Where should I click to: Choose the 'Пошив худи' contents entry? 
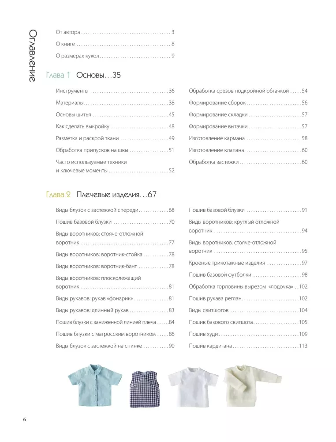tap(248, 334)
